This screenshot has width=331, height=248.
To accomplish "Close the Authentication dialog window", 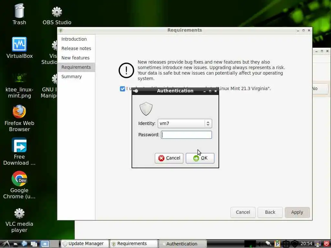I will click(216, 91).
